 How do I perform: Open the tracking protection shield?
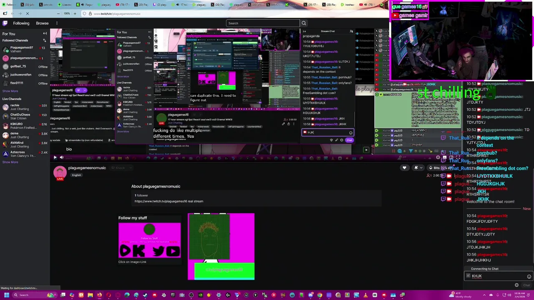tap(84, 14)
